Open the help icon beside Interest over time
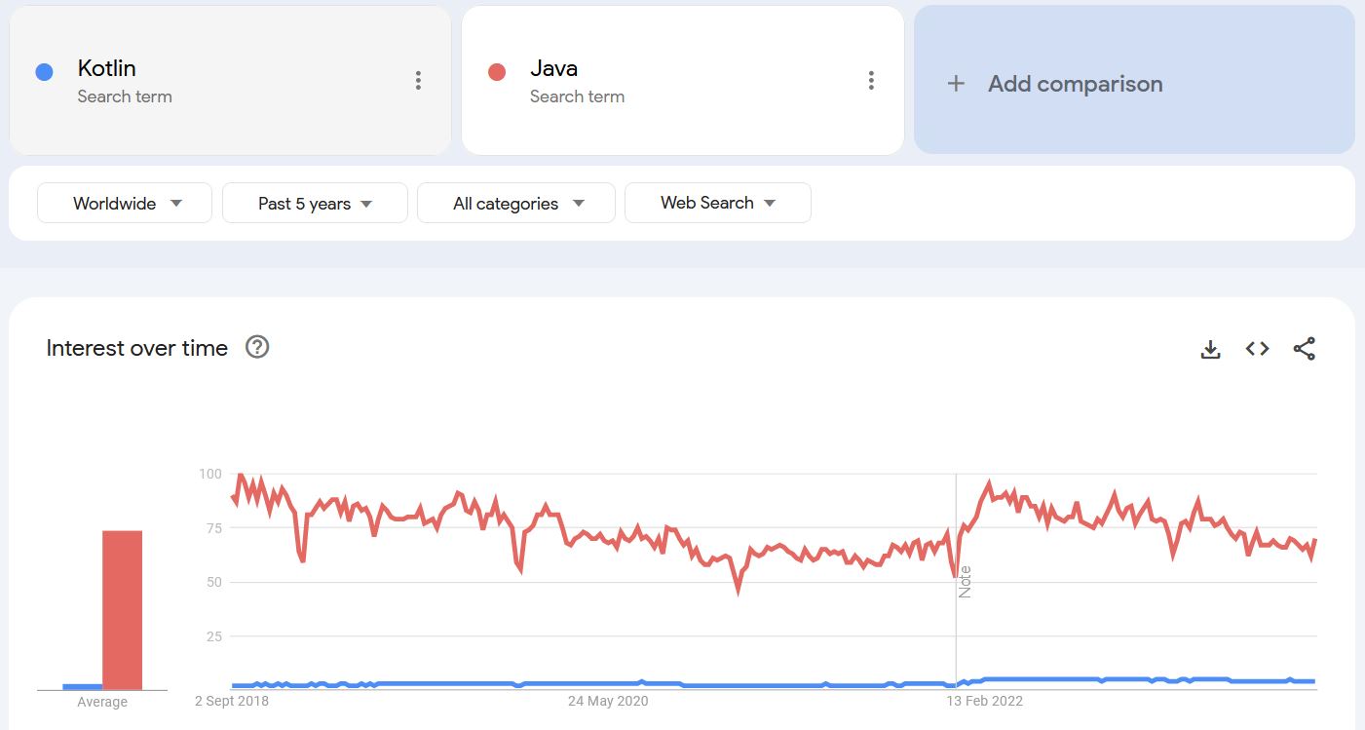This screenshot has width=1365, height=730. click(257, 347)
